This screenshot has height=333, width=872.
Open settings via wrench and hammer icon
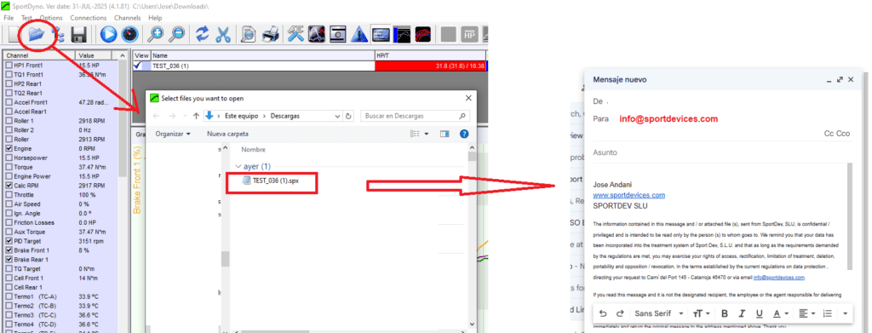295,34
